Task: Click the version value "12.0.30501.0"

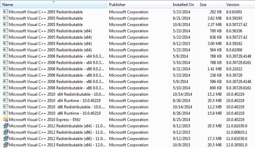Action: [x=237, y=145]
